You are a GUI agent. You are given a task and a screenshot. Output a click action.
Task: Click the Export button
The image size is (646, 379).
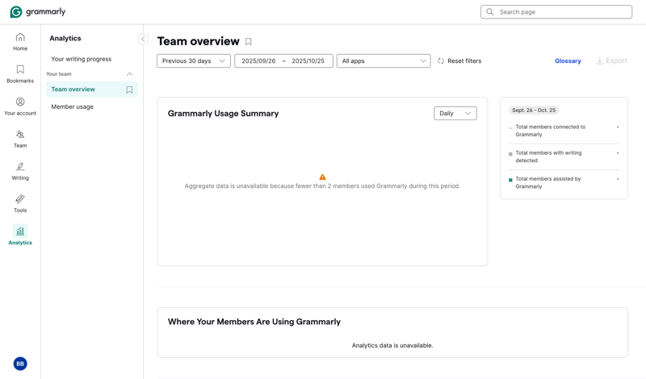612,61
